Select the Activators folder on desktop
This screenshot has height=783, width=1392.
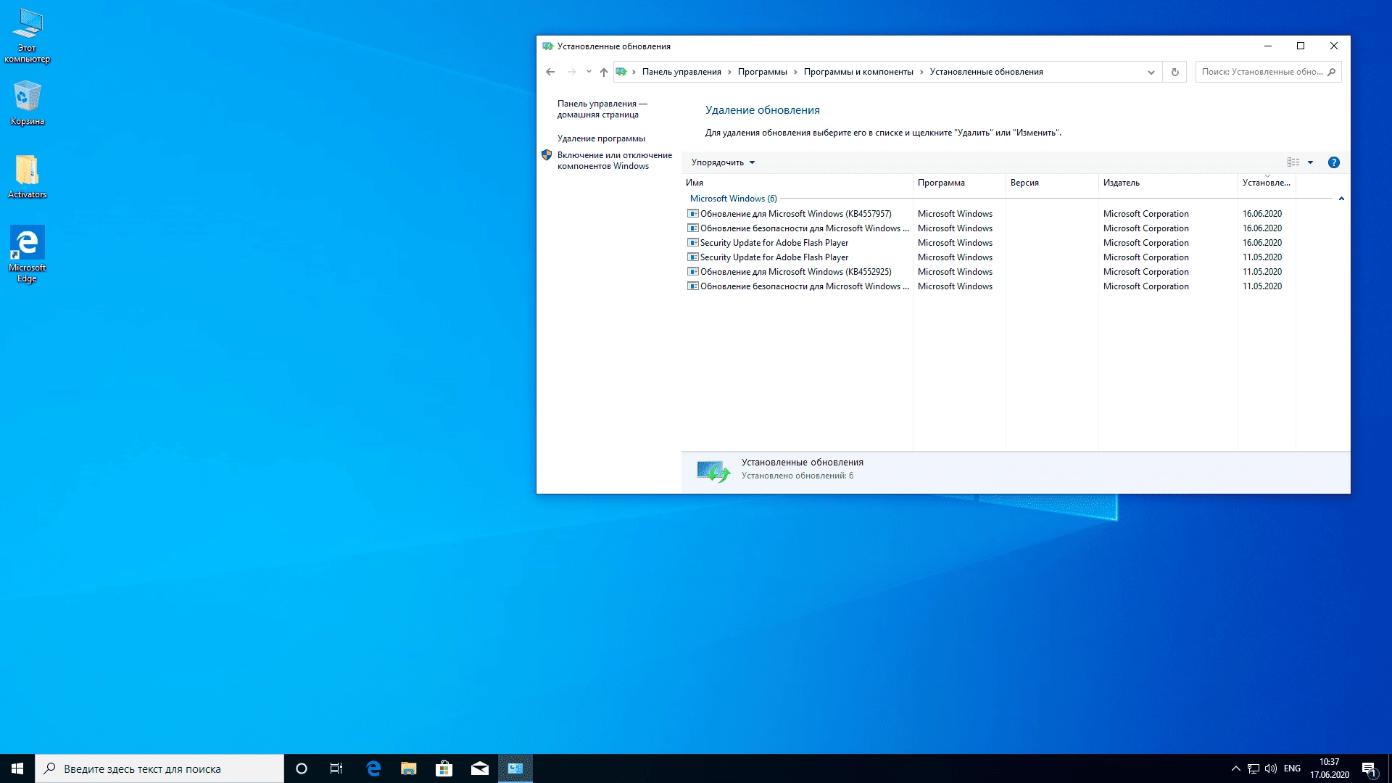[x=28, y=176]
